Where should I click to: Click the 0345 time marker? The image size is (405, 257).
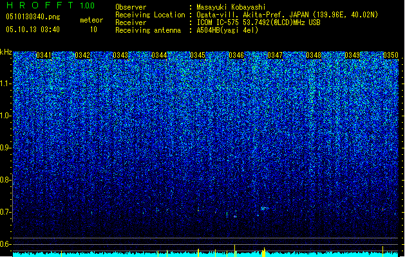[x=198, y=55]
